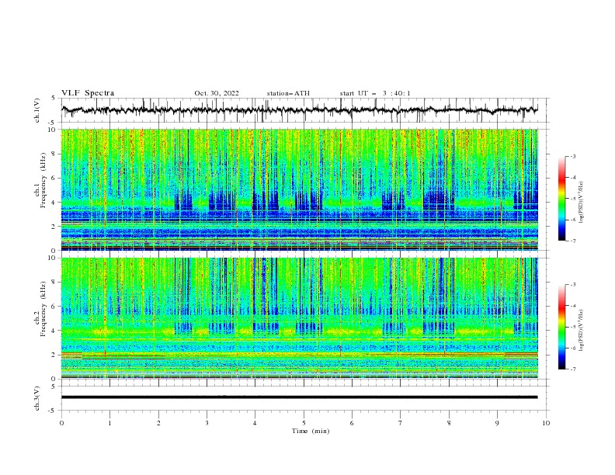Click the ch.2 "Frequency (kHz)" axis title

[43, 309]
